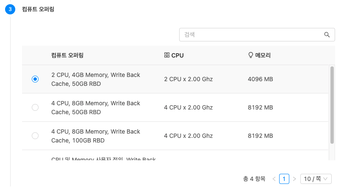
Task: Click page number 1 button
Action: tap(284, 179)
